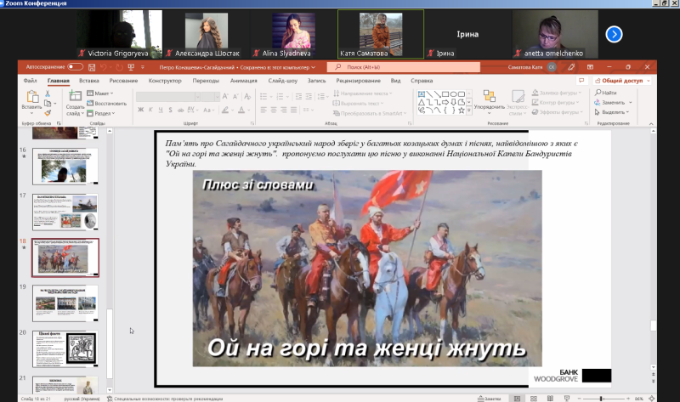Viewport: 680px width, 402px height.
Task: Toggle Заметки notes pane in status bar
Action: coord(490,398)
